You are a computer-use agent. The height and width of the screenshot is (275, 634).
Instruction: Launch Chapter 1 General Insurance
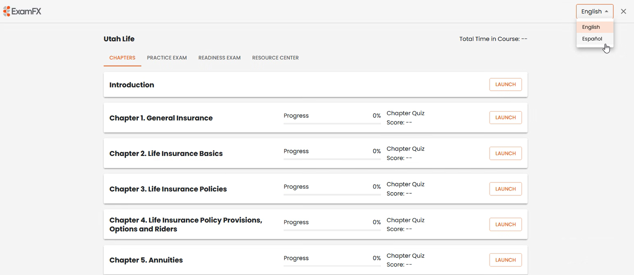[x=505, y=117]
